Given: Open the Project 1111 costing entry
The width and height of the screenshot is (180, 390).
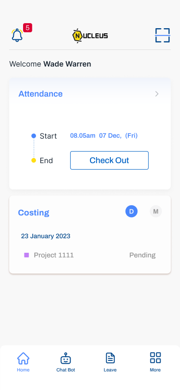Looking at the screenshot, I should click(90, 255).
